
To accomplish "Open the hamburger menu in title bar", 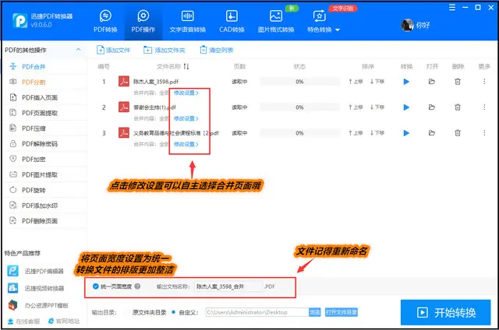I will click(x=452, y=8).
